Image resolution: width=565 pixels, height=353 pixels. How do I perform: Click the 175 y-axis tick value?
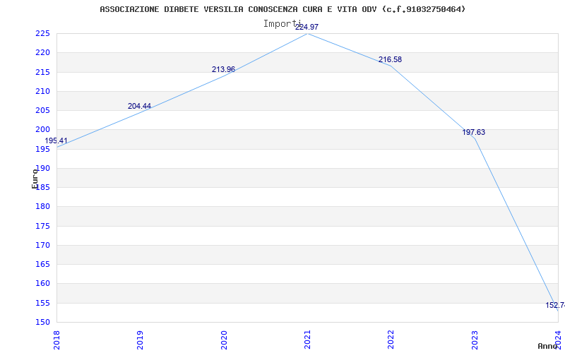[x=42, y=226]
